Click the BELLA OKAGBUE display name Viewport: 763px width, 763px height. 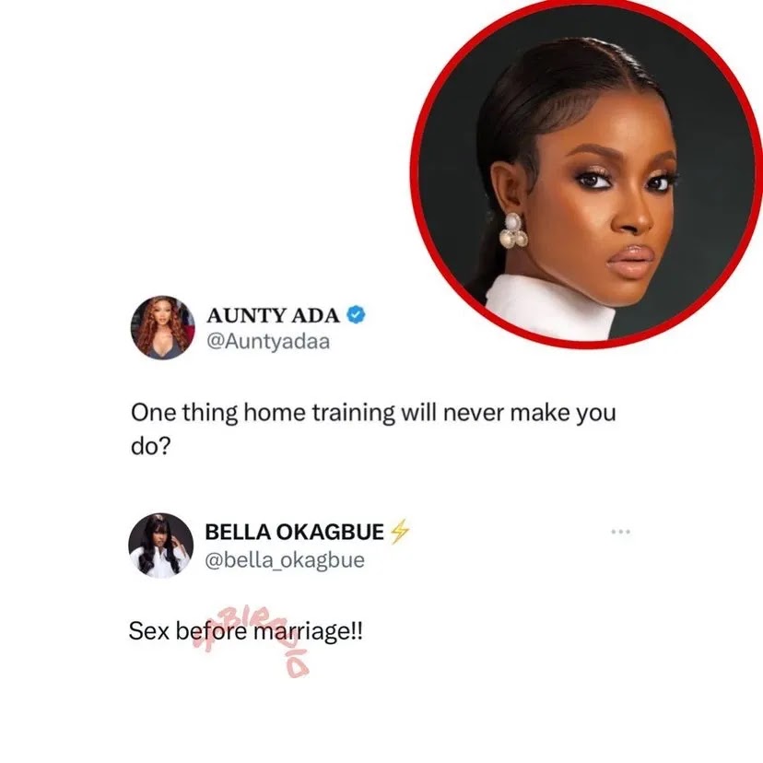tap(294, 532)
